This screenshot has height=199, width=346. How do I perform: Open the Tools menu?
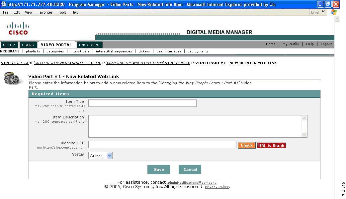pos(62,12)
